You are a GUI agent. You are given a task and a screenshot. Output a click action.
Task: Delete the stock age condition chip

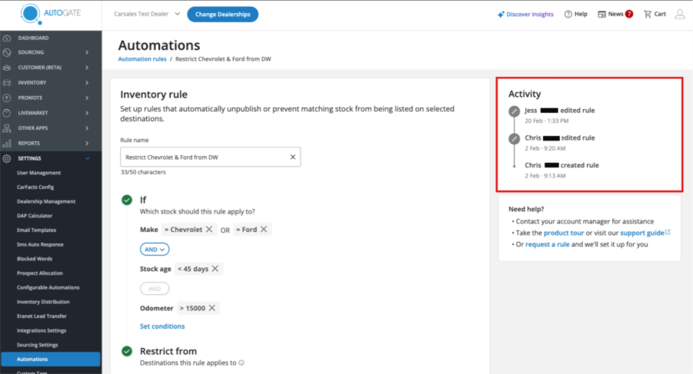pyautogui.click(x=215, y=269)
